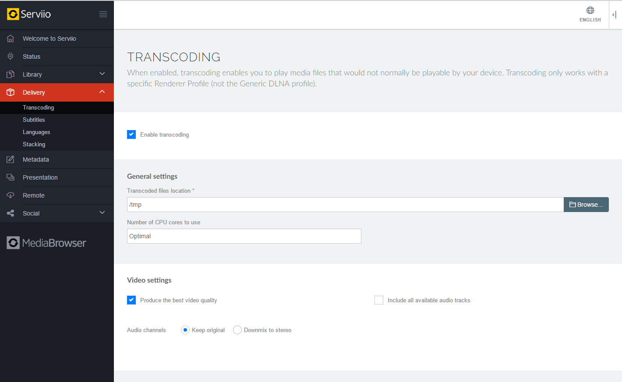
Task: Click the collapse panel arrow at top right
Action: click(615, 15)
